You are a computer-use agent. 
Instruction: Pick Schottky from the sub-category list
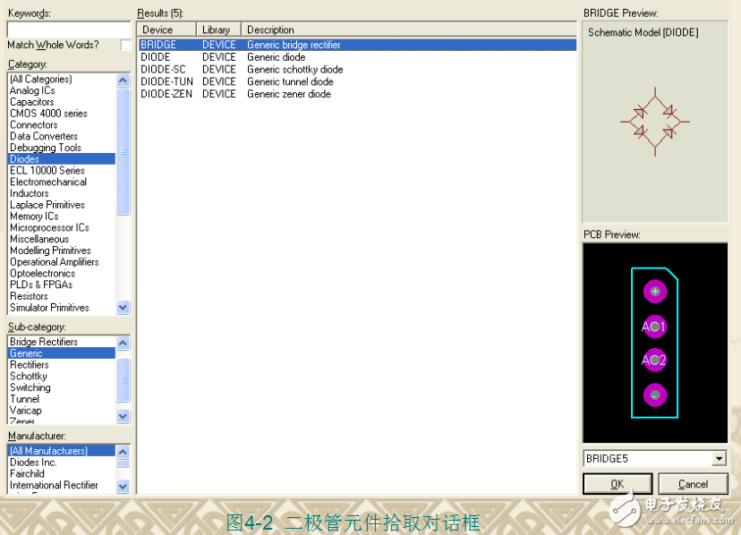[29, 377]
